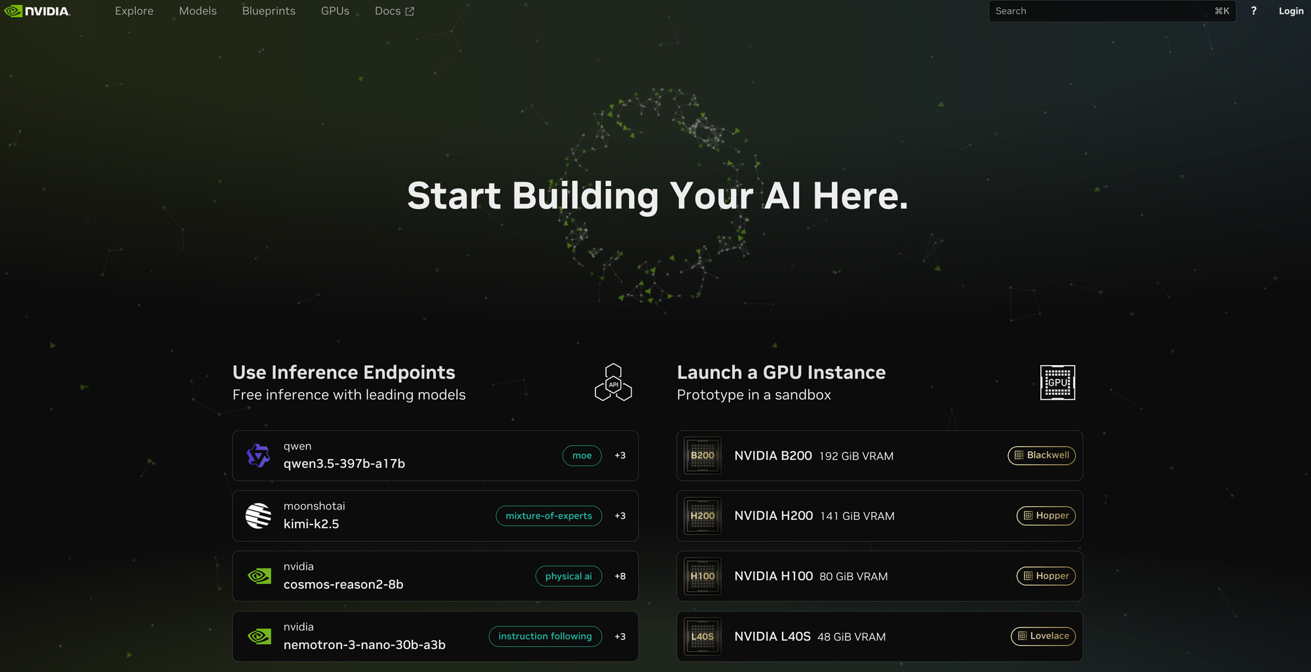The width and height of the screenshot is (1311, 672).
Task: Click Hopper badge on H200 row
Action: 1046,516
